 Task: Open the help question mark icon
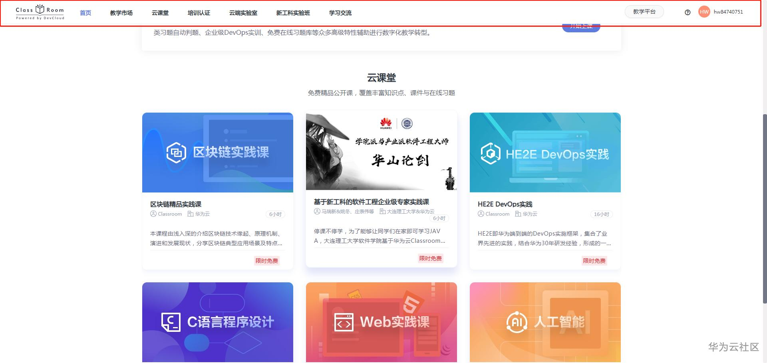coord(688,12)
